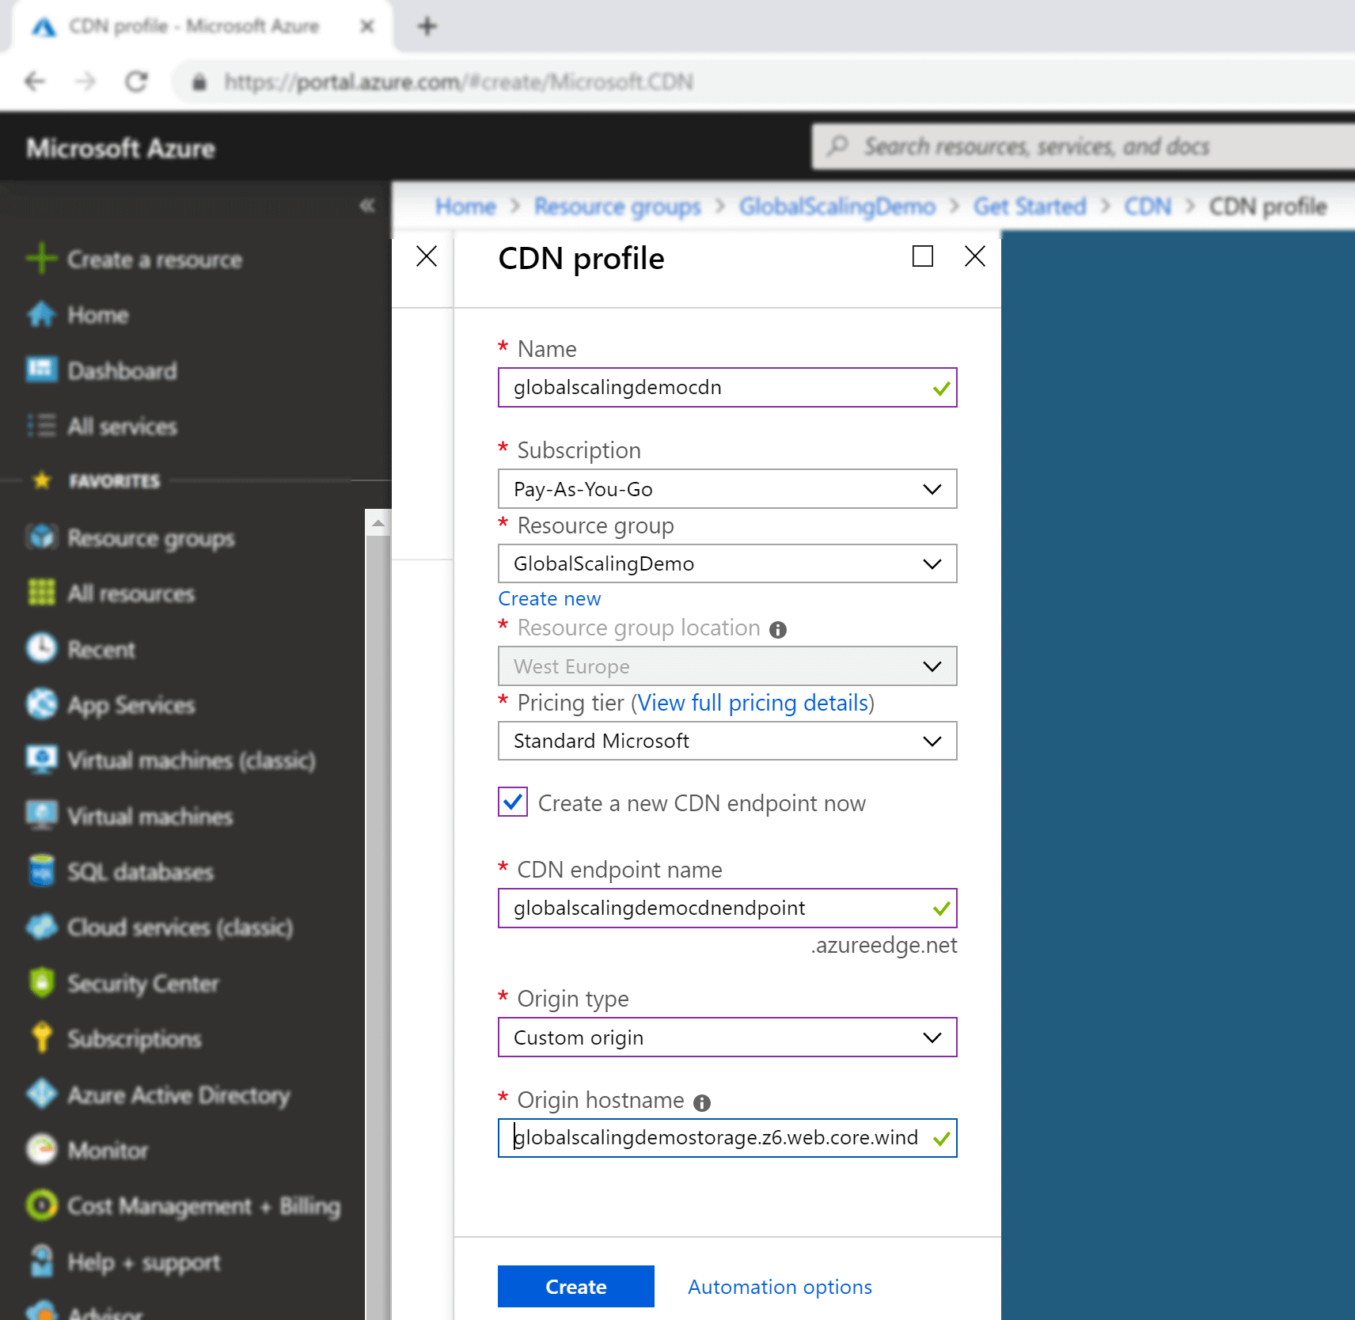The width and height of the screenshot is (1355, 1320).
Task: Collapse the sidebar with double chevron
Action: tap(366, 206)
